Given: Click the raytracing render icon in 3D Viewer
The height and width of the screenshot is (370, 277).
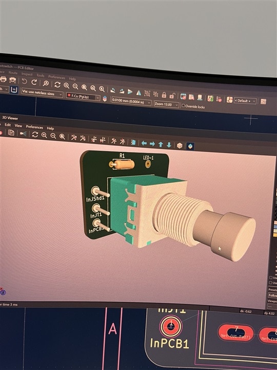Looking at the screenshot, I should pyautogui.click(x=23, y=134).
